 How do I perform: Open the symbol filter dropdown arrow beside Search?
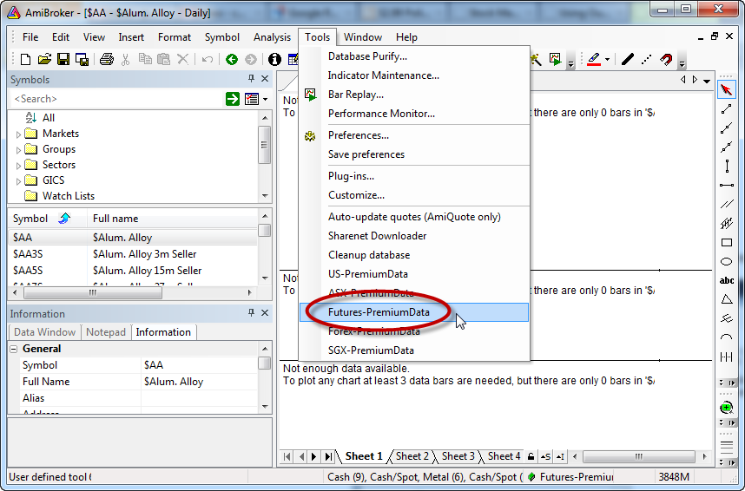(265, 99)
